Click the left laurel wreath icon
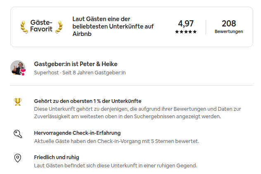Screen dimensions: 261x174 click(x=24, y=26)
